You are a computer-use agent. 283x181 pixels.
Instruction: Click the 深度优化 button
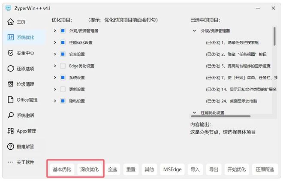click(x=89, y=169)
